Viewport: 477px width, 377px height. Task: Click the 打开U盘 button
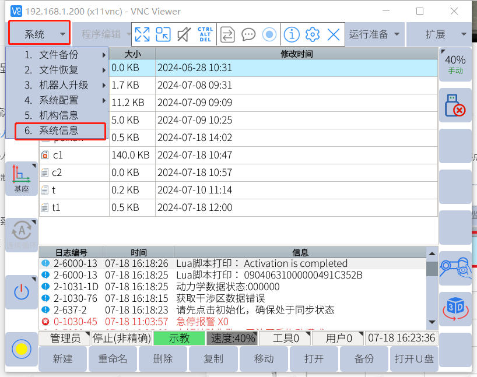(x=413, y=359)
